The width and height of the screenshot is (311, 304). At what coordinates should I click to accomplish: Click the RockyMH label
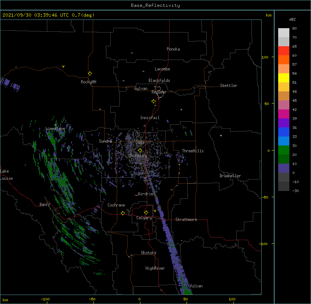pyautogui.click(x=88, y=82)
